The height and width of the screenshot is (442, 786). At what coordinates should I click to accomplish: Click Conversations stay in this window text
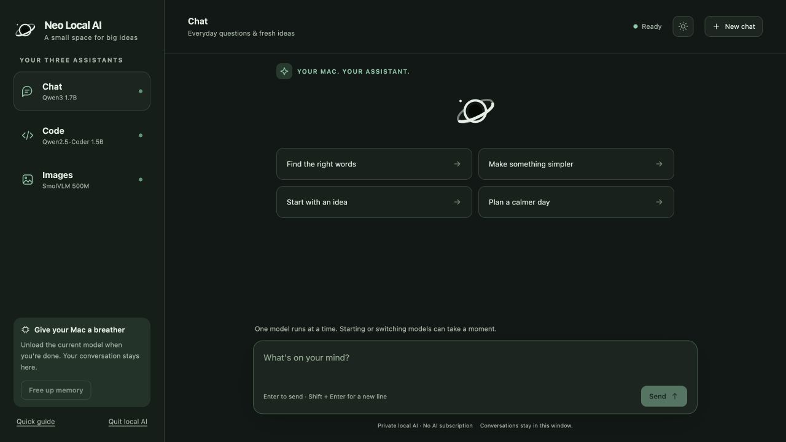(x=526, y=425)
